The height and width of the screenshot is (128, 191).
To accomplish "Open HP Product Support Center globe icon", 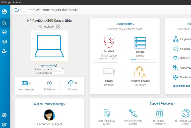I will (x=186, y=113).
